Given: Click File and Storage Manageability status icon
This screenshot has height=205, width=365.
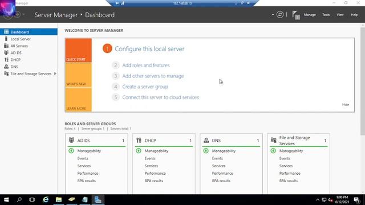Looking at the screenshot, I should coord(273,150).
